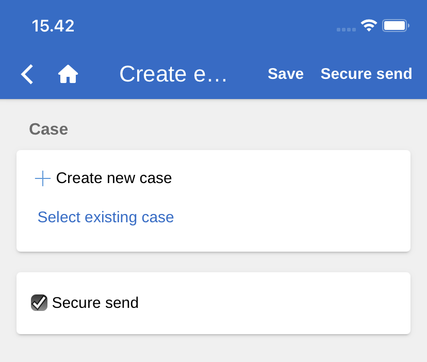Go back using the left chevron
This screenshot has width=427, height=362.
27,74
